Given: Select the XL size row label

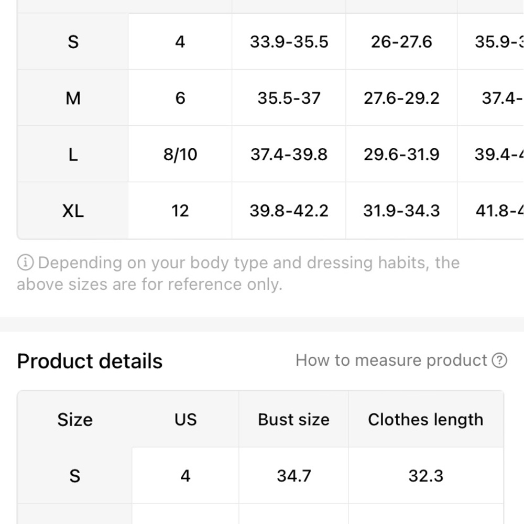Looking at the screenshot, I should coord(73,211).
